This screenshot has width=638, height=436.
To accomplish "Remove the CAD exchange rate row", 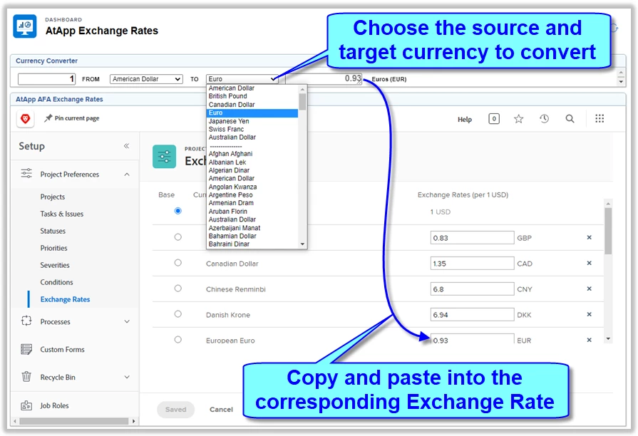I will (589, 263).
